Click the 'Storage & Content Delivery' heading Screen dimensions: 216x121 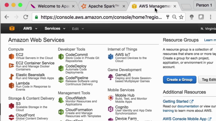(x=31, y=98)
